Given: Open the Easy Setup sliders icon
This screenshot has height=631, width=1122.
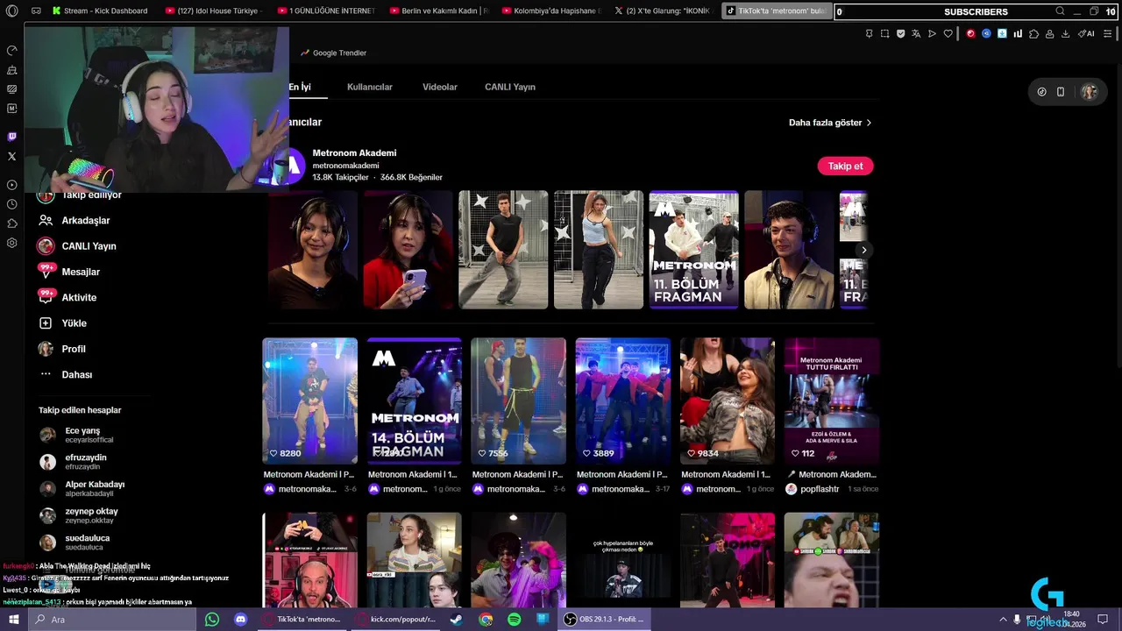Looking at the screenshot, I should tap(1108, 33).
